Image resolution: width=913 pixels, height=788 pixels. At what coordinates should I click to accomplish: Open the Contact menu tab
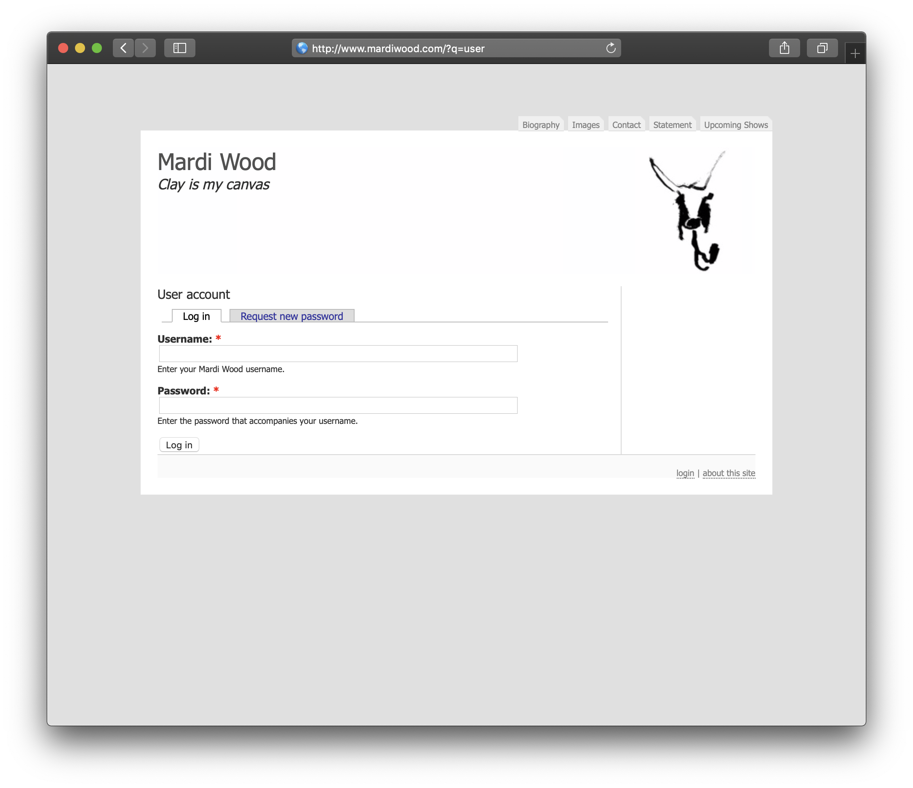coord(626,125)
